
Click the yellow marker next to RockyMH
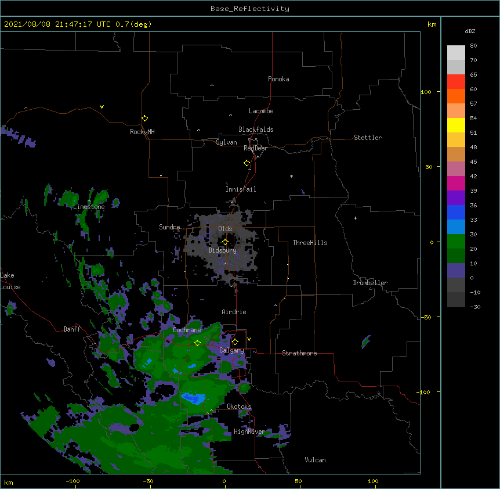(x=145, y=118)
